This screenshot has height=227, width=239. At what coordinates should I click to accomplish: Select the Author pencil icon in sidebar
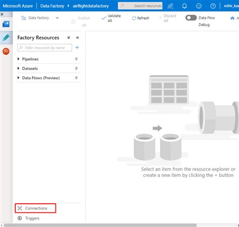(6, 37)
